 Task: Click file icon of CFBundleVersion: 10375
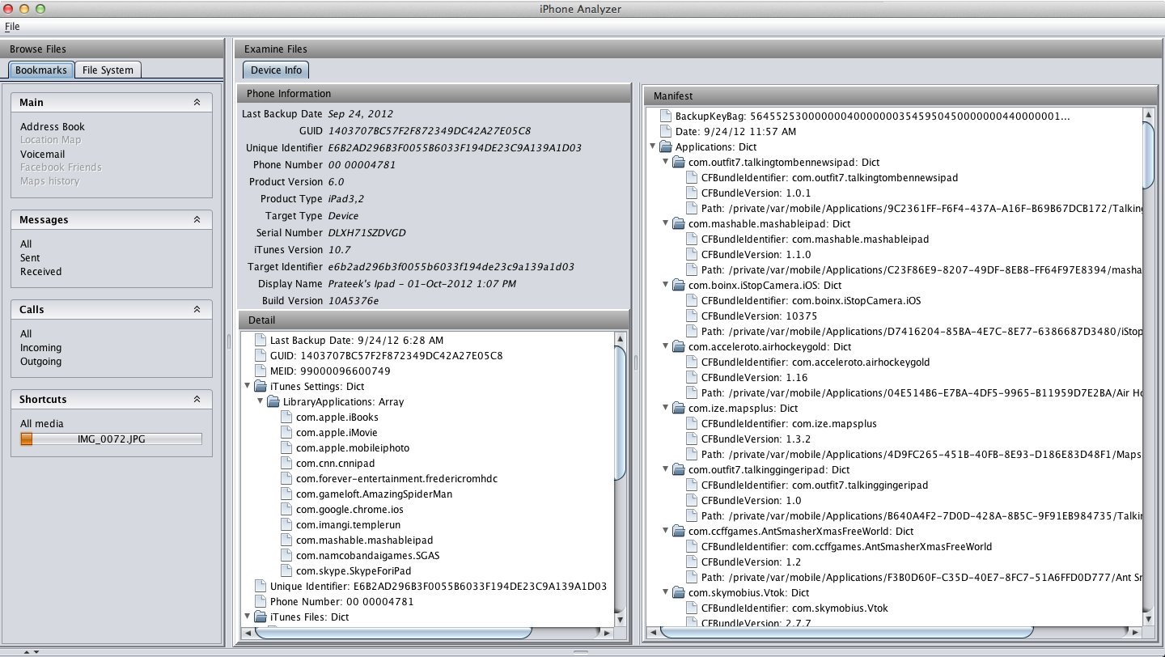coord(692,316)
